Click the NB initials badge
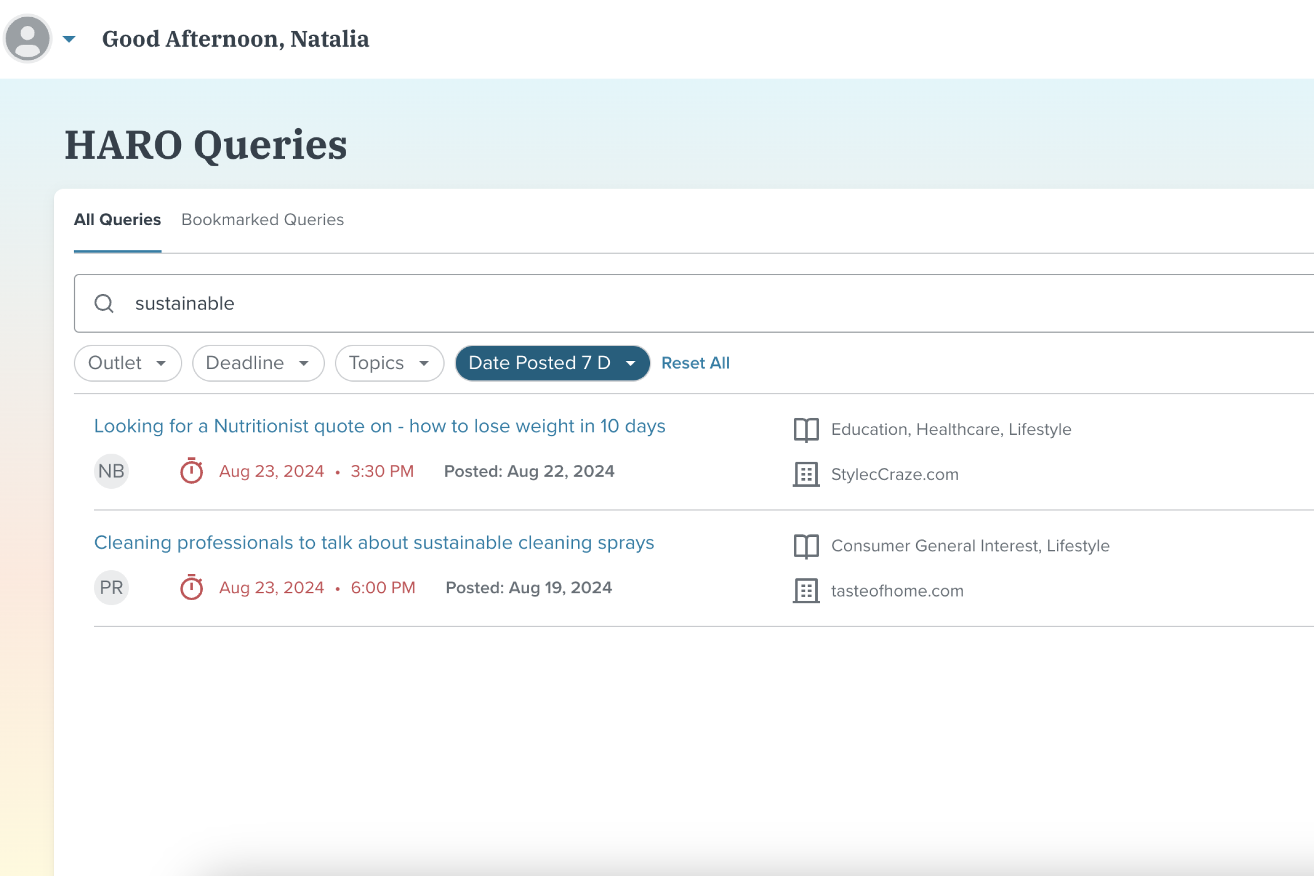Screen dimensions: 1314x876 tap(111, 471)
